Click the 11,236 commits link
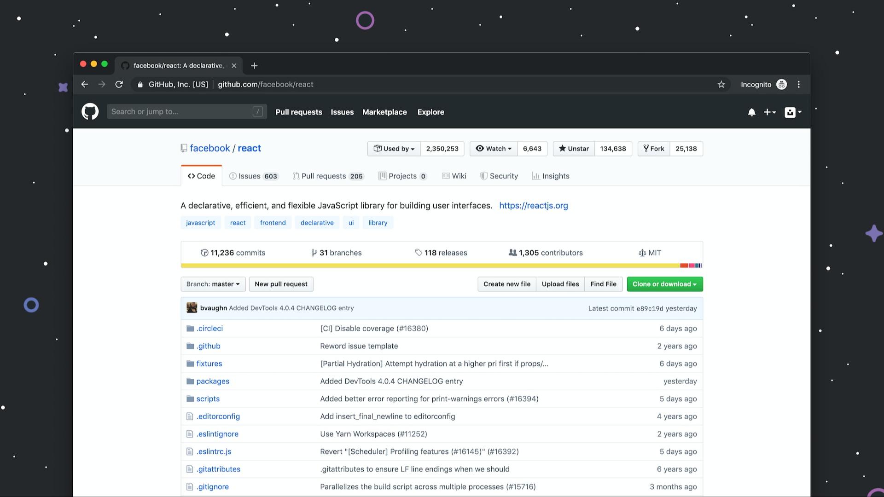The image size is (884, 497). coord(233,253)
